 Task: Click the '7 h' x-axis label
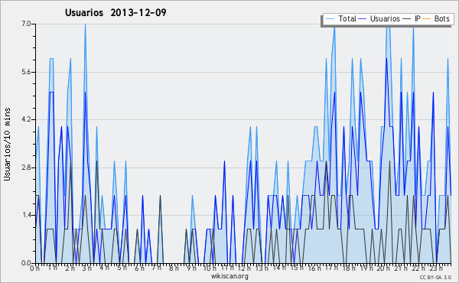[156, 268]
